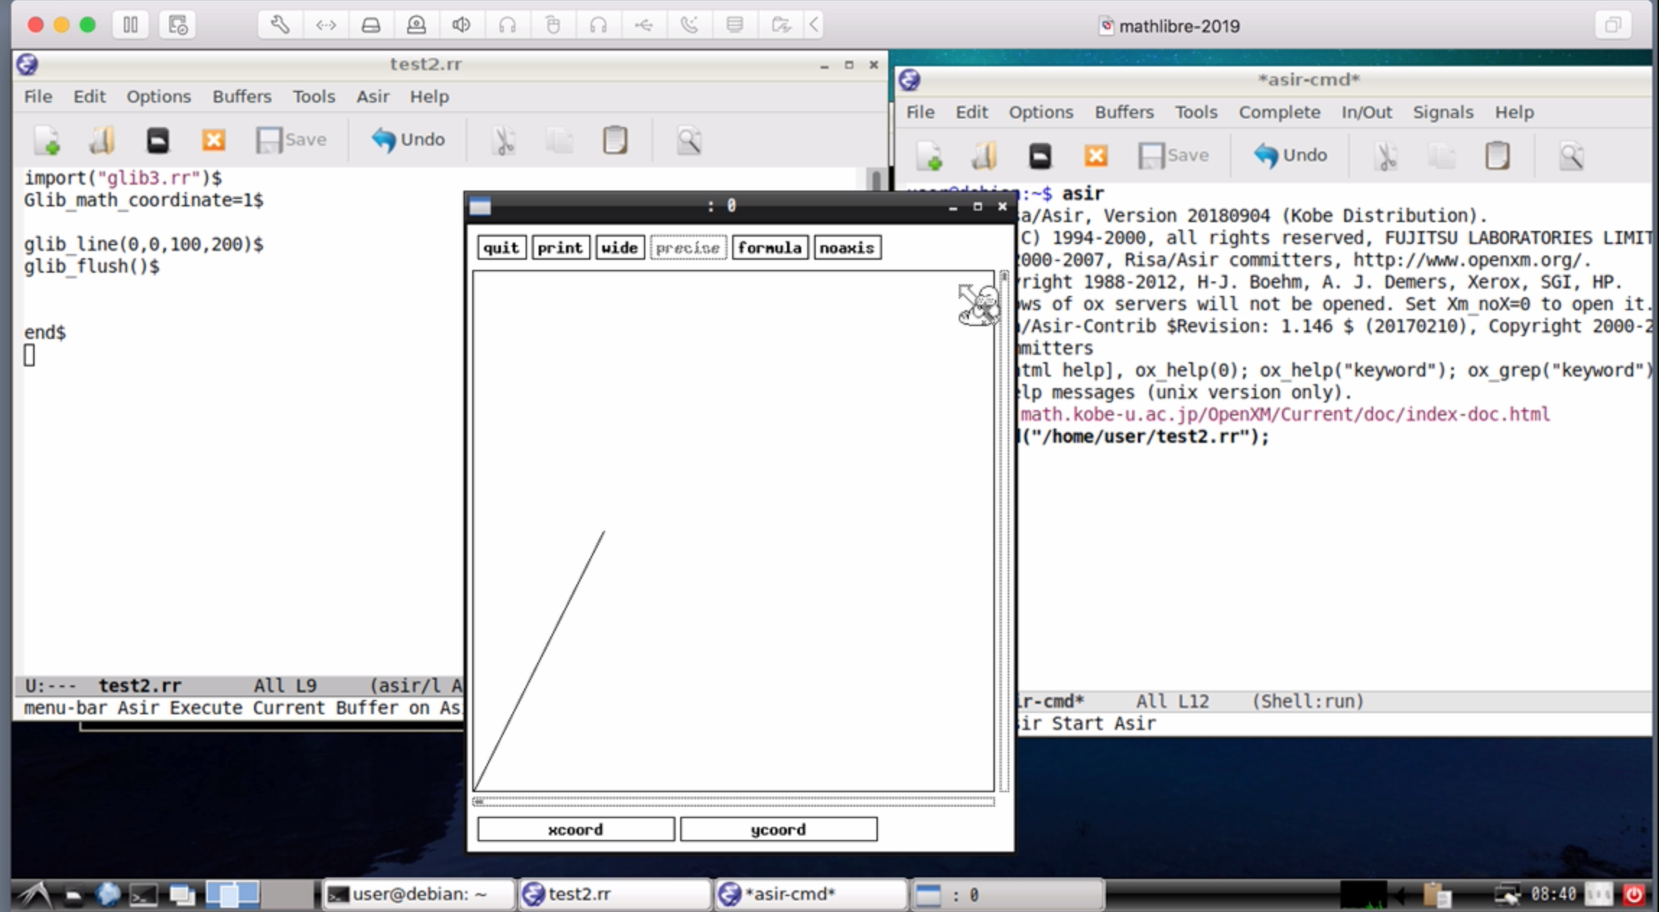The width and height of the screenshot is (1659, 912).
Task: Open In/Out menu in asir-cmd window
Action: [1367, 112]
